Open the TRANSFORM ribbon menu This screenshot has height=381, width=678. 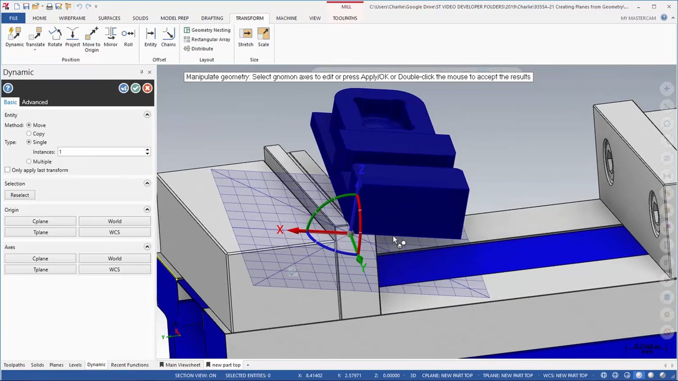point(250,18)
